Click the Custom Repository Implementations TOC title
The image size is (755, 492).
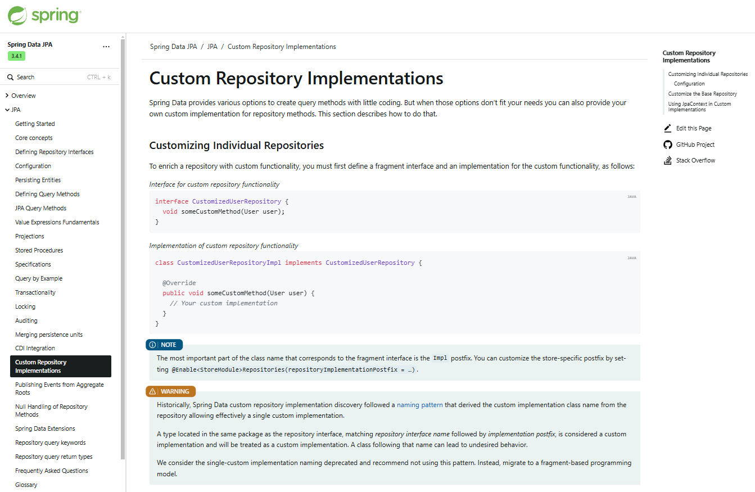click(x=689, y=57)
